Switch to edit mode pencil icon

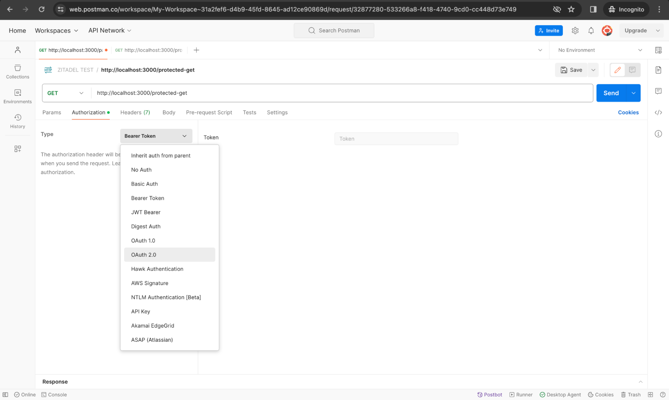click(617, 70)
